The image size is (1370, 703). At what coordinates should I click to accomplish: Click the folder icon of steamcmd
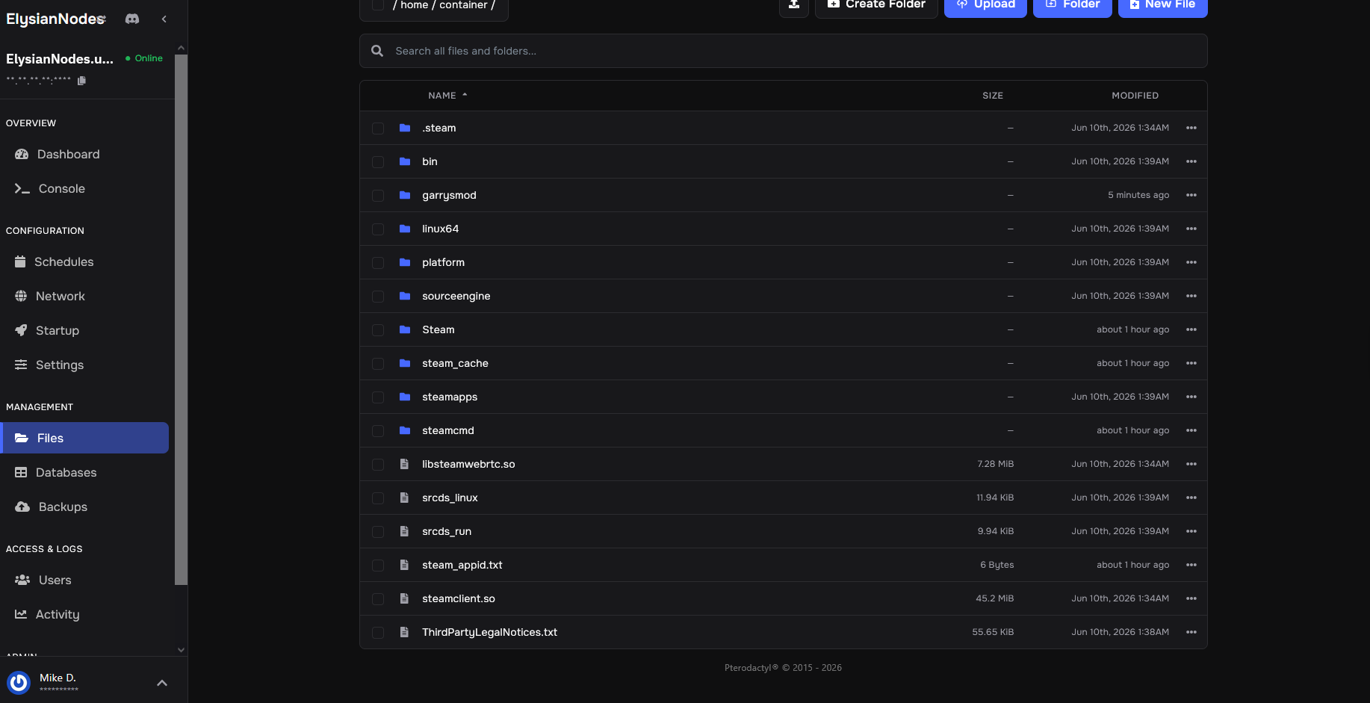point(405,430)
